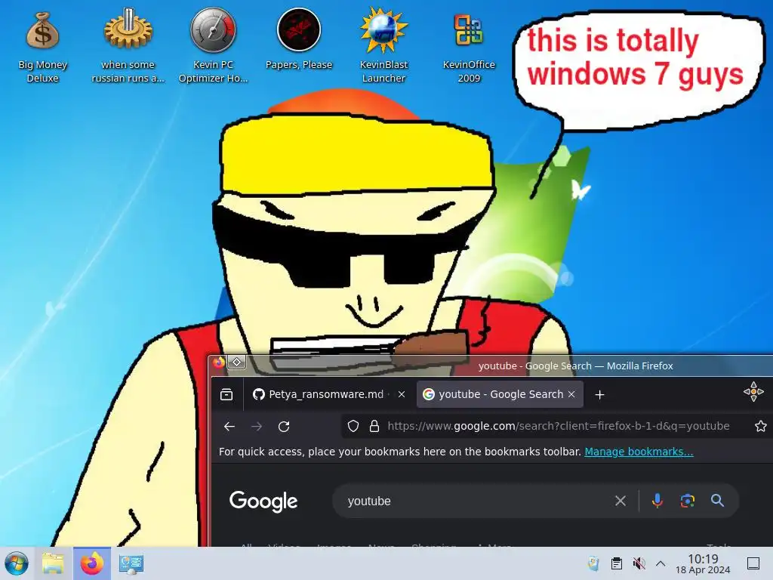Open the file manager from the taskbar

point(53,563)
